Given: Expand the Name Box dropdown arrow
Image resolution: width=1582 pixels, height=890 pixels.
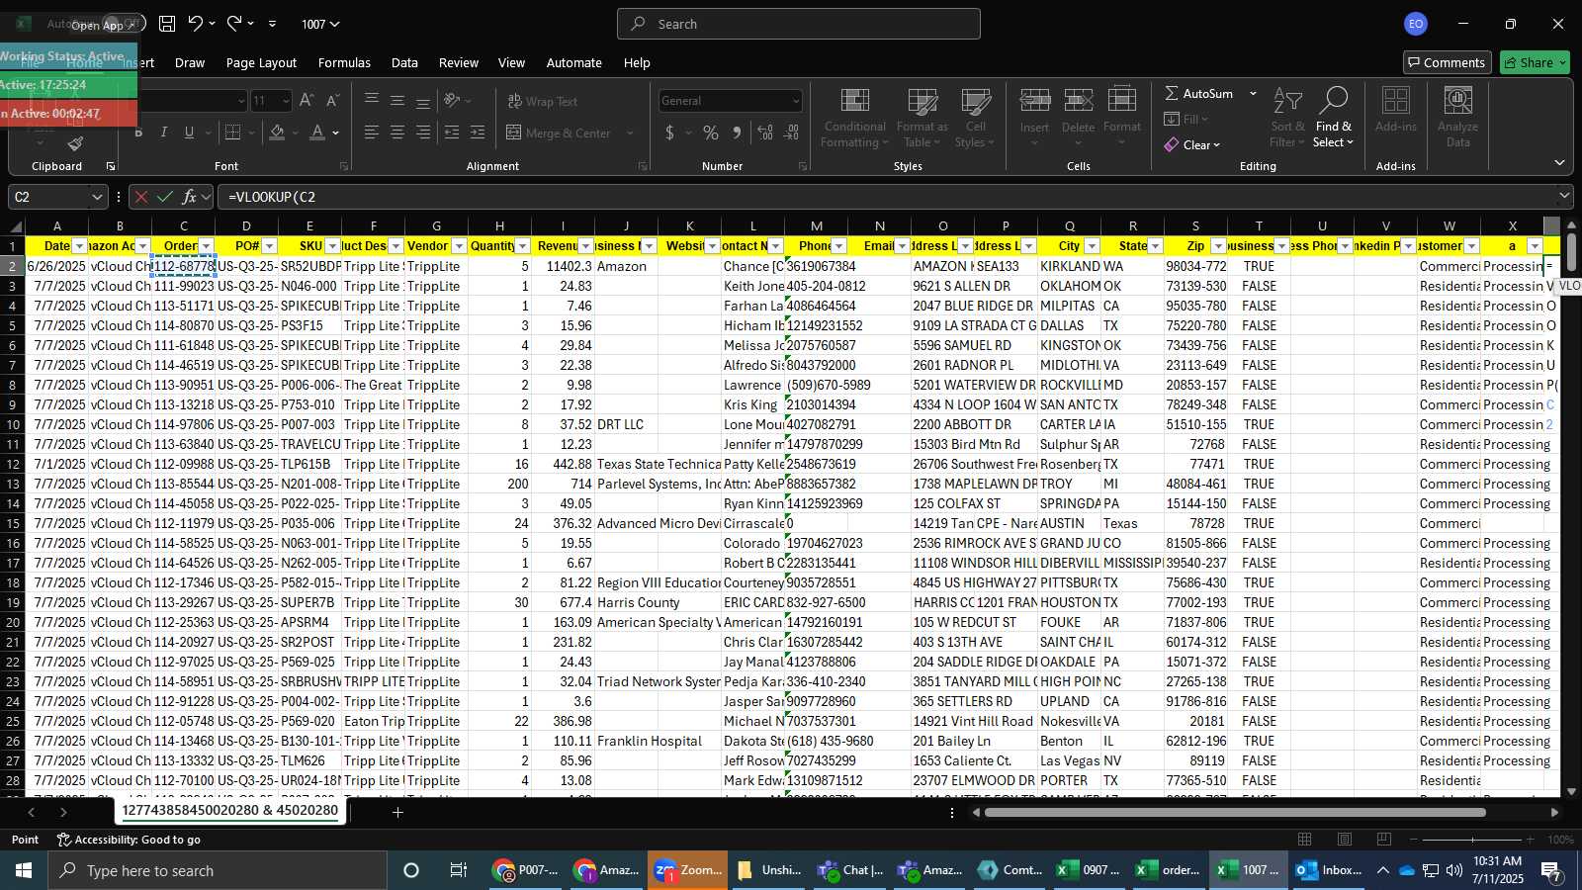Looking at the screenshot, I should click(97, 197).
